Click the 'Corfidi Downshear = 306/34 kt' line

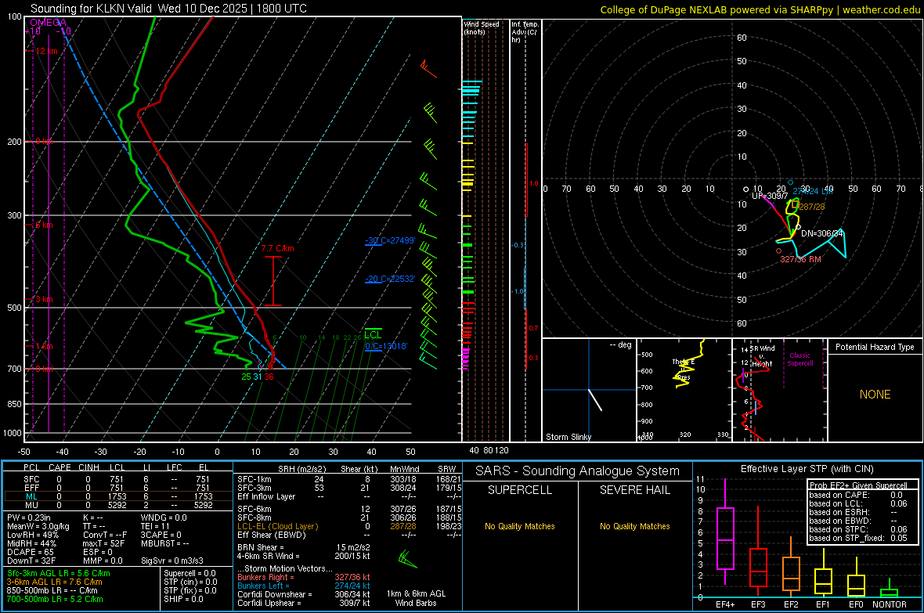tap(304, 594)
